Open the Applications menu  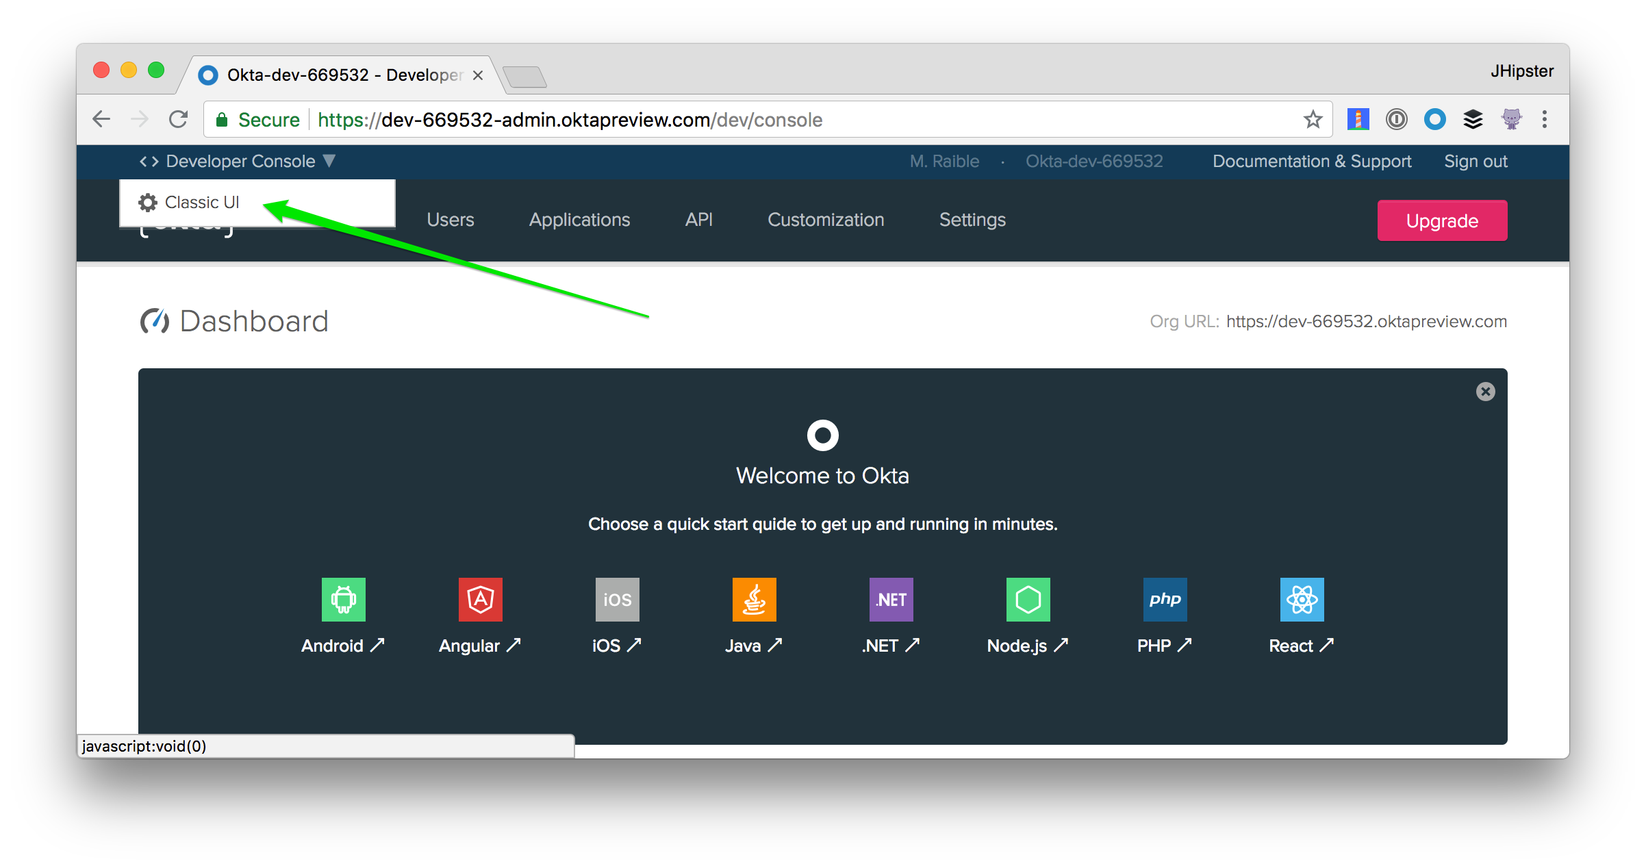coord(579,220)
